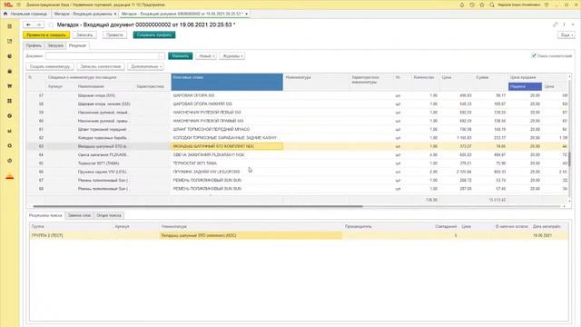This screenshot has height=327, width=581.
Task: Select row ШЛАНГ ТОРМОЗНОЙ ПЕРЕДНИЙ MIYACO
Action: coord(298,129)
